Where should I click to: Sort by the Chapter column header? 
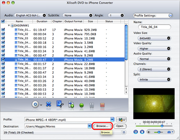(57, 21)
